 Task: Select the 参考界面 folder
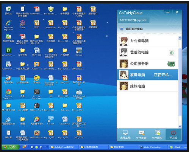coord(65,11)
